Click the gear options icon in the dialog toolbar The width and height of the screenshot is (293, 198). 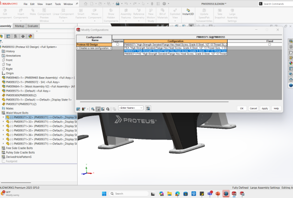coord(108,109)
